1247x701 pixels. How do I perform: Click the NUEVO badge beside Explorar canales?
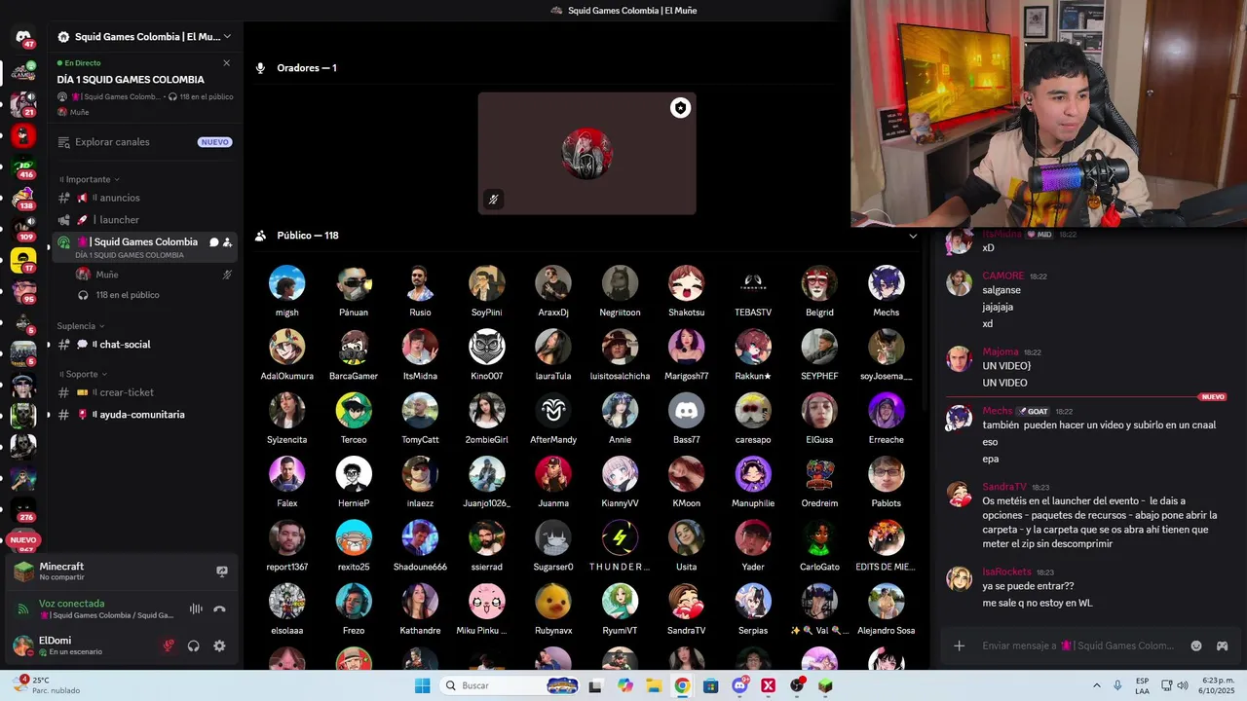[214, 142]
